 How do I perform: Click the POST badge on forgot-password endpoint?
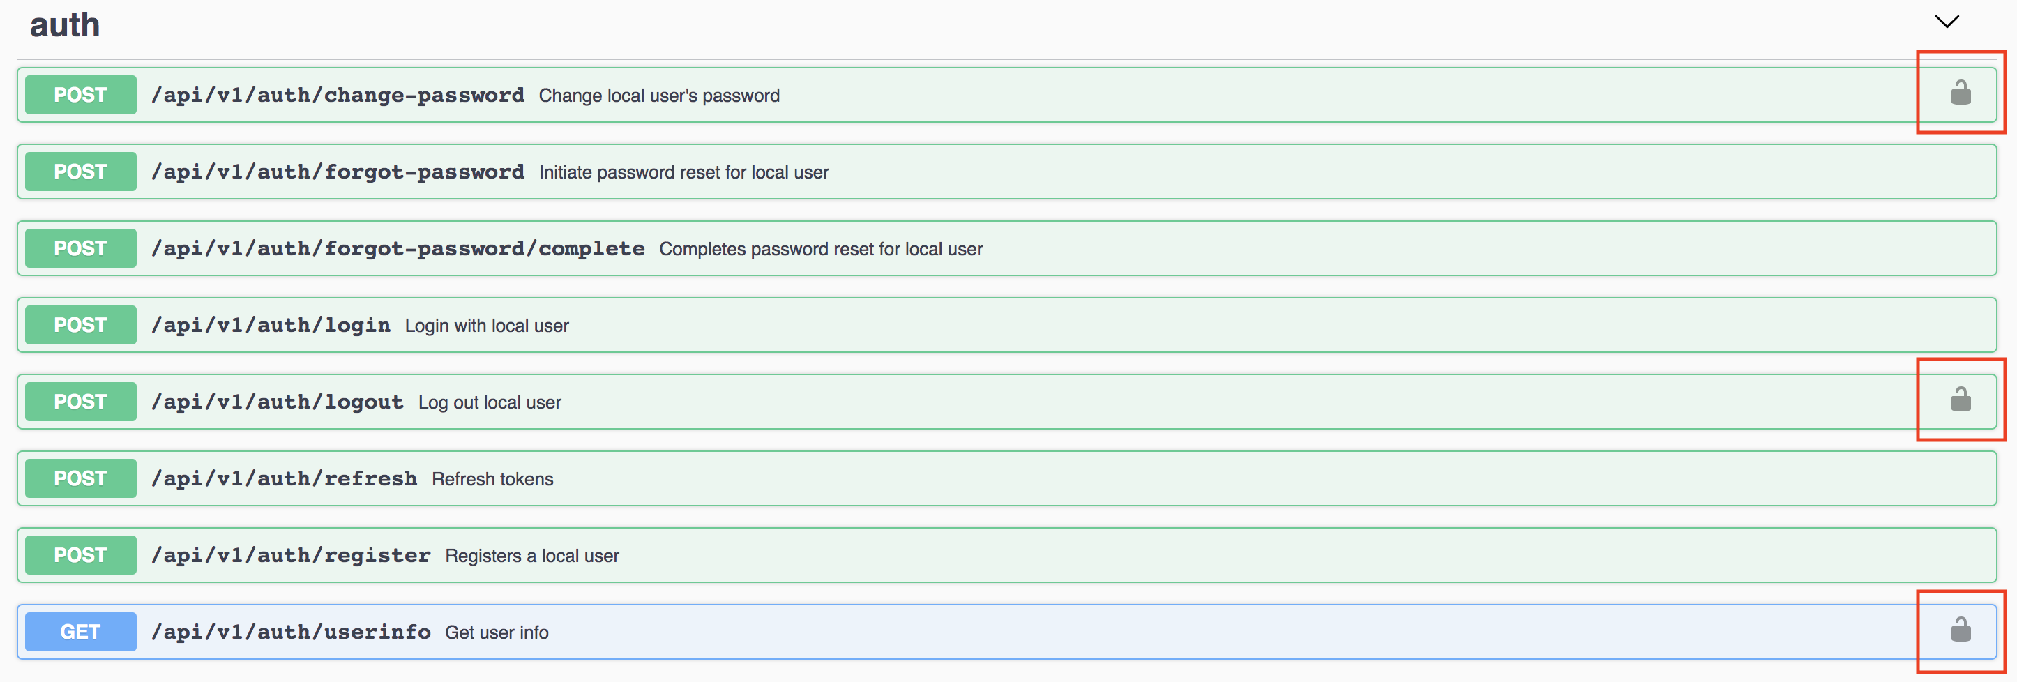point(80,171)
